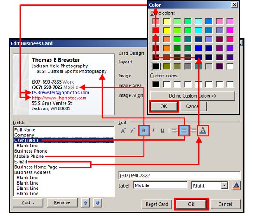
Task: Click the label color icon beside Right dropdown
Action: pos(236,185)
